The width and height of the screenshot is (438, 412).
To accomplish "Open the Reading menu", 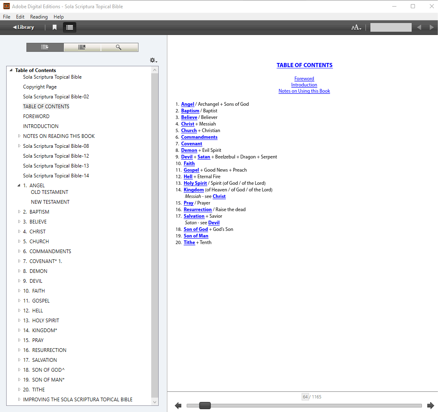I will [39, 17].
